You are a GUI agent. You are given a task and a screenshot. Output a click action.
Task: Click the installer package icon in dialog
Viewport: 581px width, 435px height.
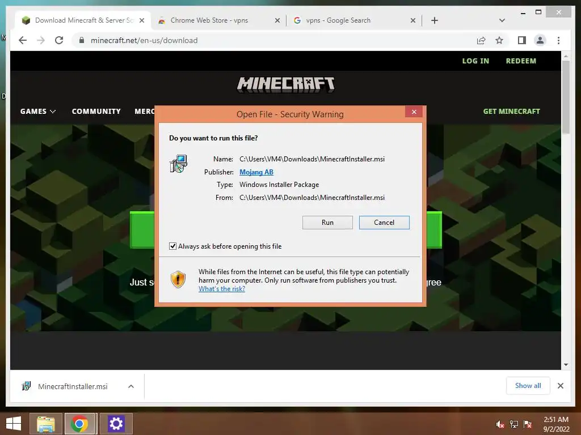(179, 164)
